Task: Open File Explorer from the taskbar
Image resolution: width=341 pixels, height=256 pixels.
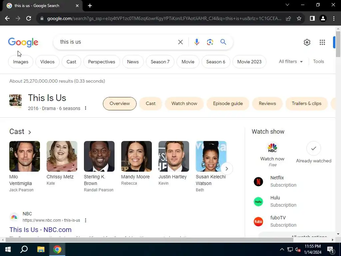Action: coord(41,249)
